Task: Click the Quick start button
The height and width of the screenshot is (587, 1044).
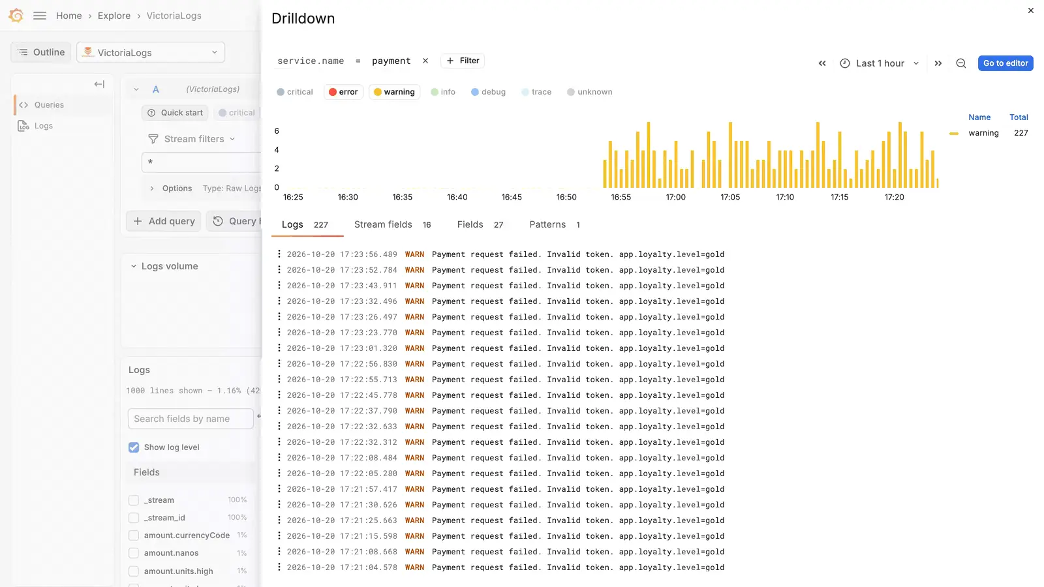Action: click(x=175, y=113)
